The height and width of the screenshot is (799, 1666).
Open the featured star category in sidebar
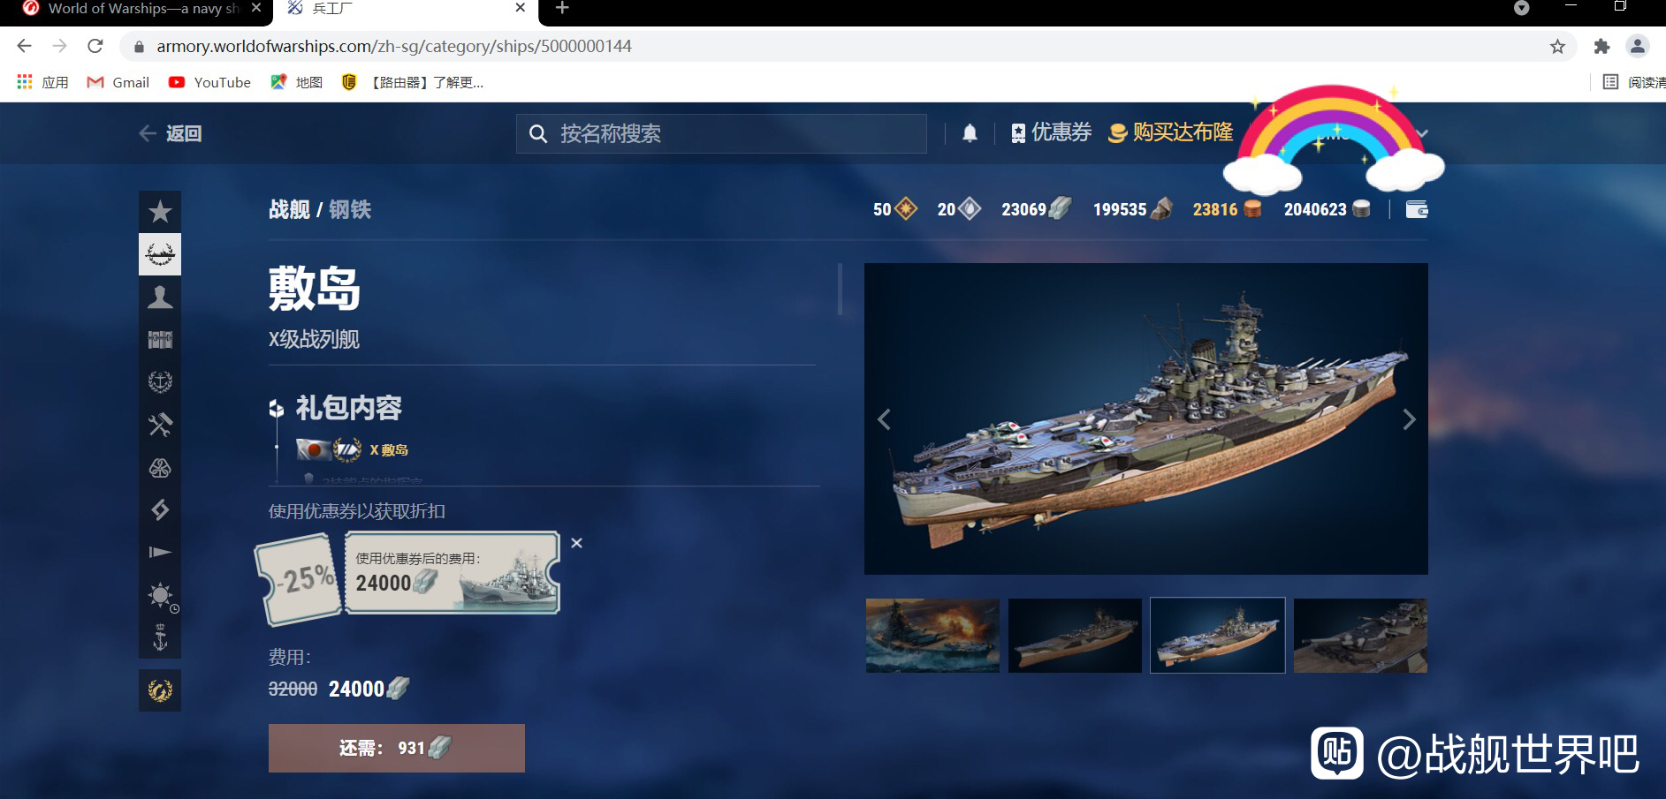[x=160, y=212]
